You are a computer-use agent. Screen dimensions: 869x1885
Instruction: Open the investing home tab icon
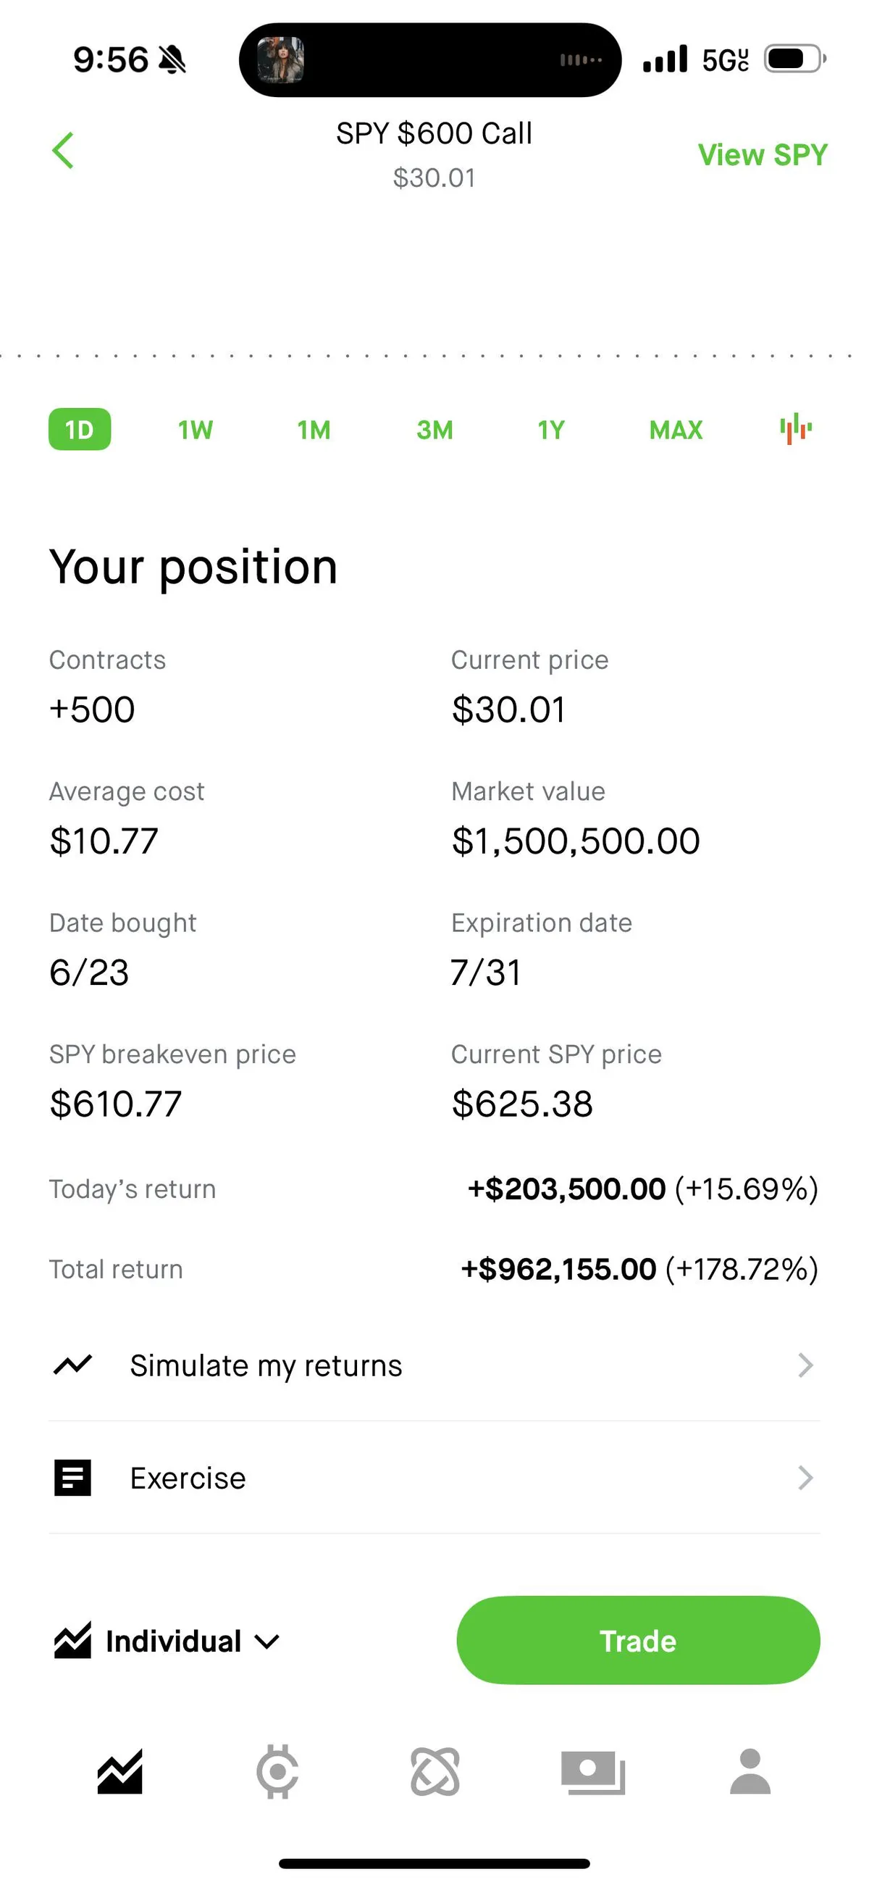pyautogui.click(x=120, y=1773)
